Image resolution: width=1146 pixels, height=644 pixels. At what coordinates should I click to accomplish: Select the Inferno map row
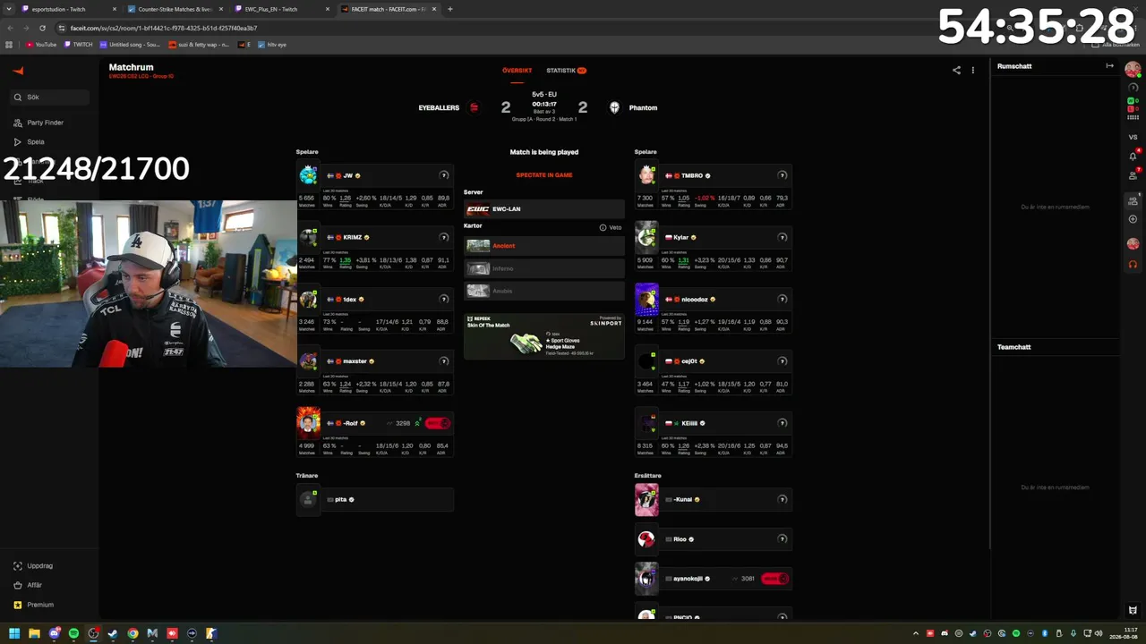[544, 268]
